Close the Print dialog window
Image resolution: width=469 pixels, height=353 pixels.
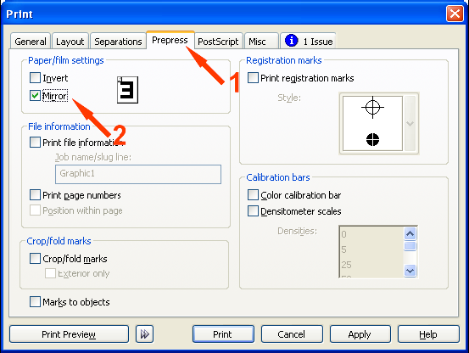pos(455,14)
